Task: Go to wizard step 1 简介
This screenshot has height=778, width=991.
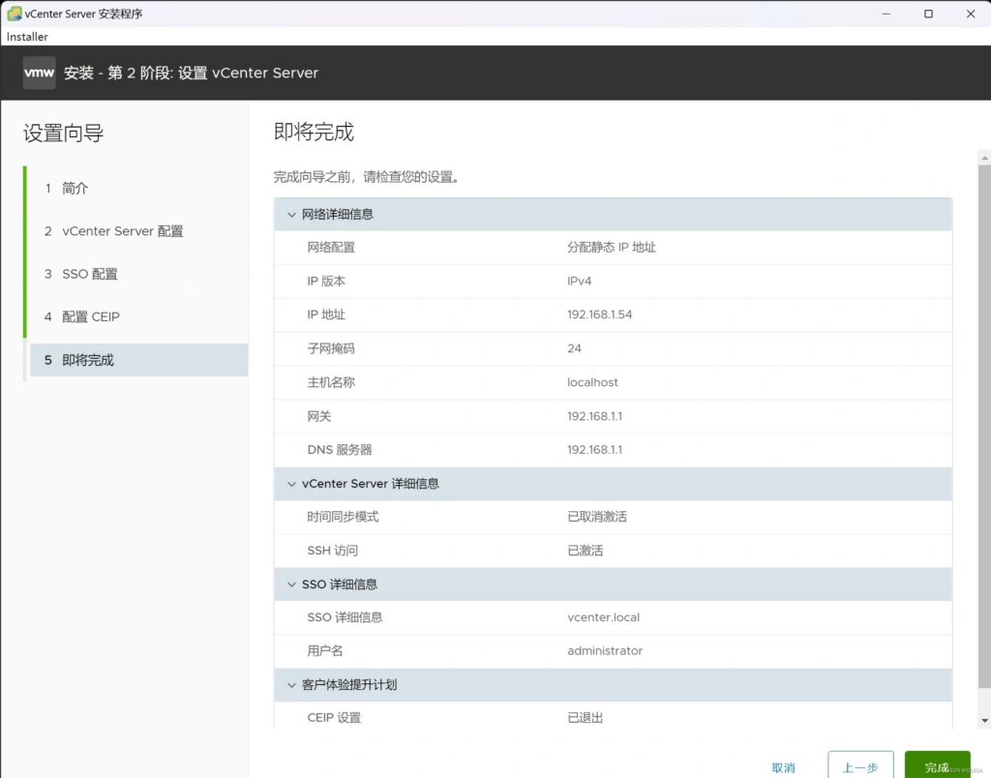Action: (139, 189)
